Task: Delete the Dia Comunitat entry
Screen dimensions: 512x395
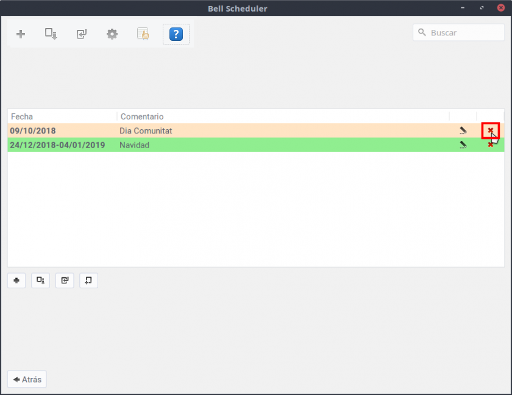Action: pos(491,130)
